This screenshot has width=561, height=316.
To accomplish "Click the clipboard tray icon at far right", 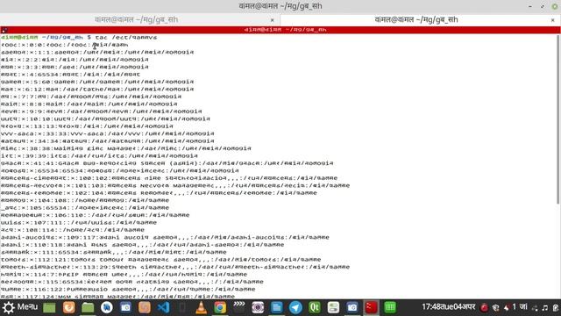I will (x=556, y=308).
